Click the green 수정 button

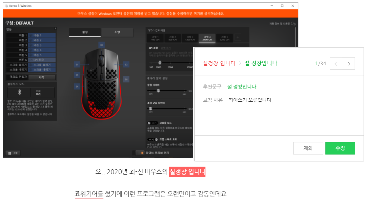coord(340,148)
